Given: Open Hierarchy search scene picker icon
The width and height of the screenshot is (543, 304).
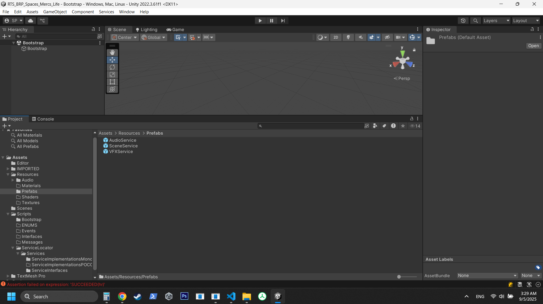Looking at the screenshot, I should click(x=100, y=36).
